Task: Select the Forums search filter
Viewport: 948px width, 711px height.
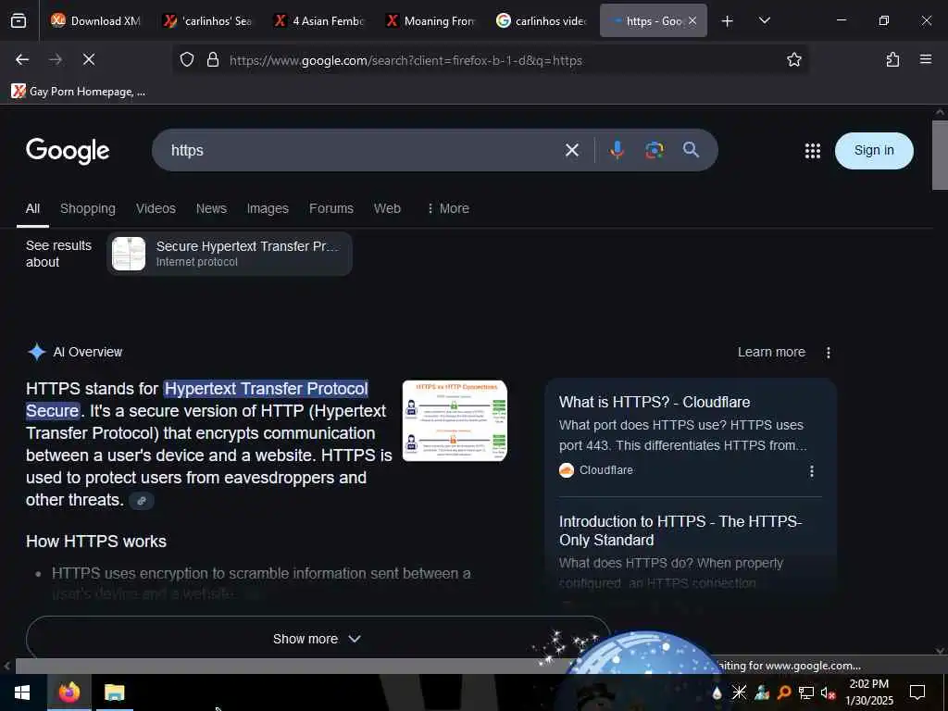Action: coord(331,208)
